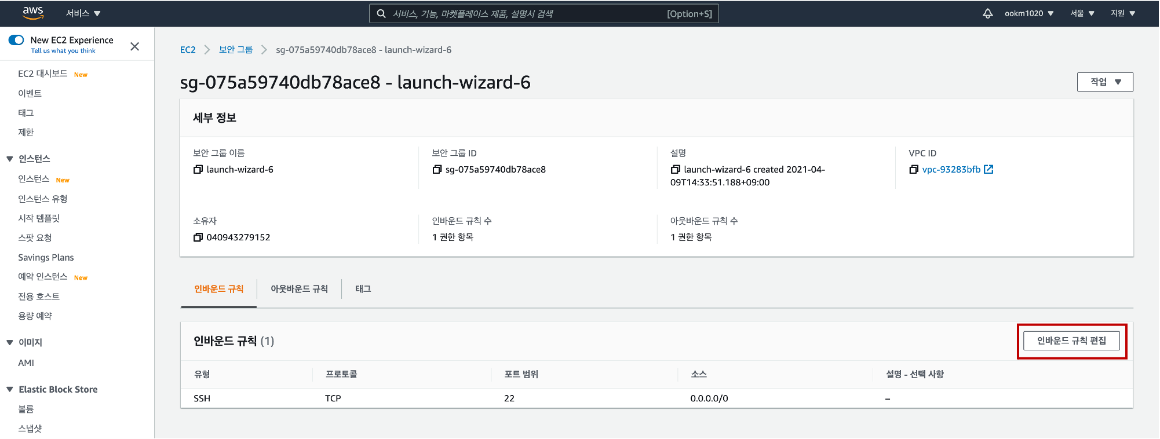
Task: Open AMI in sidebar
Action: (x=26, y=363)
